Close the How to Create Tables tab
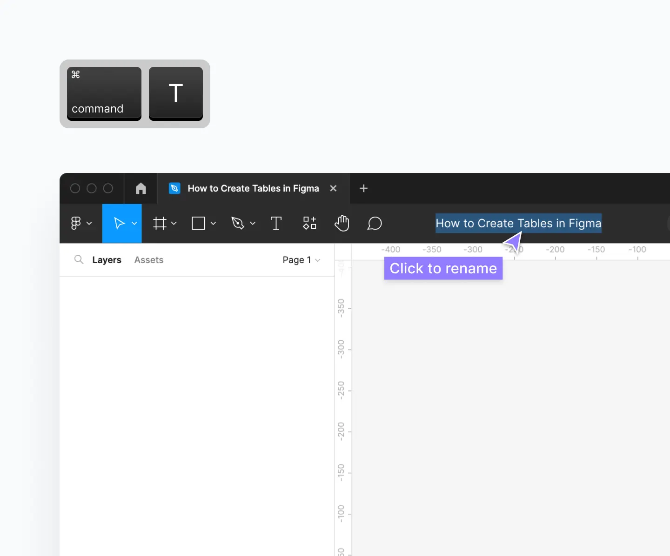 click(334, 188)
